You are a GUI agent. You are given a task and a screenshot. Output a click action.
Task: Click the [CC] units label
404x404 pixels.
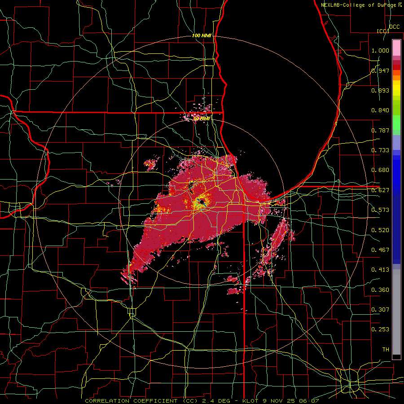383,31
